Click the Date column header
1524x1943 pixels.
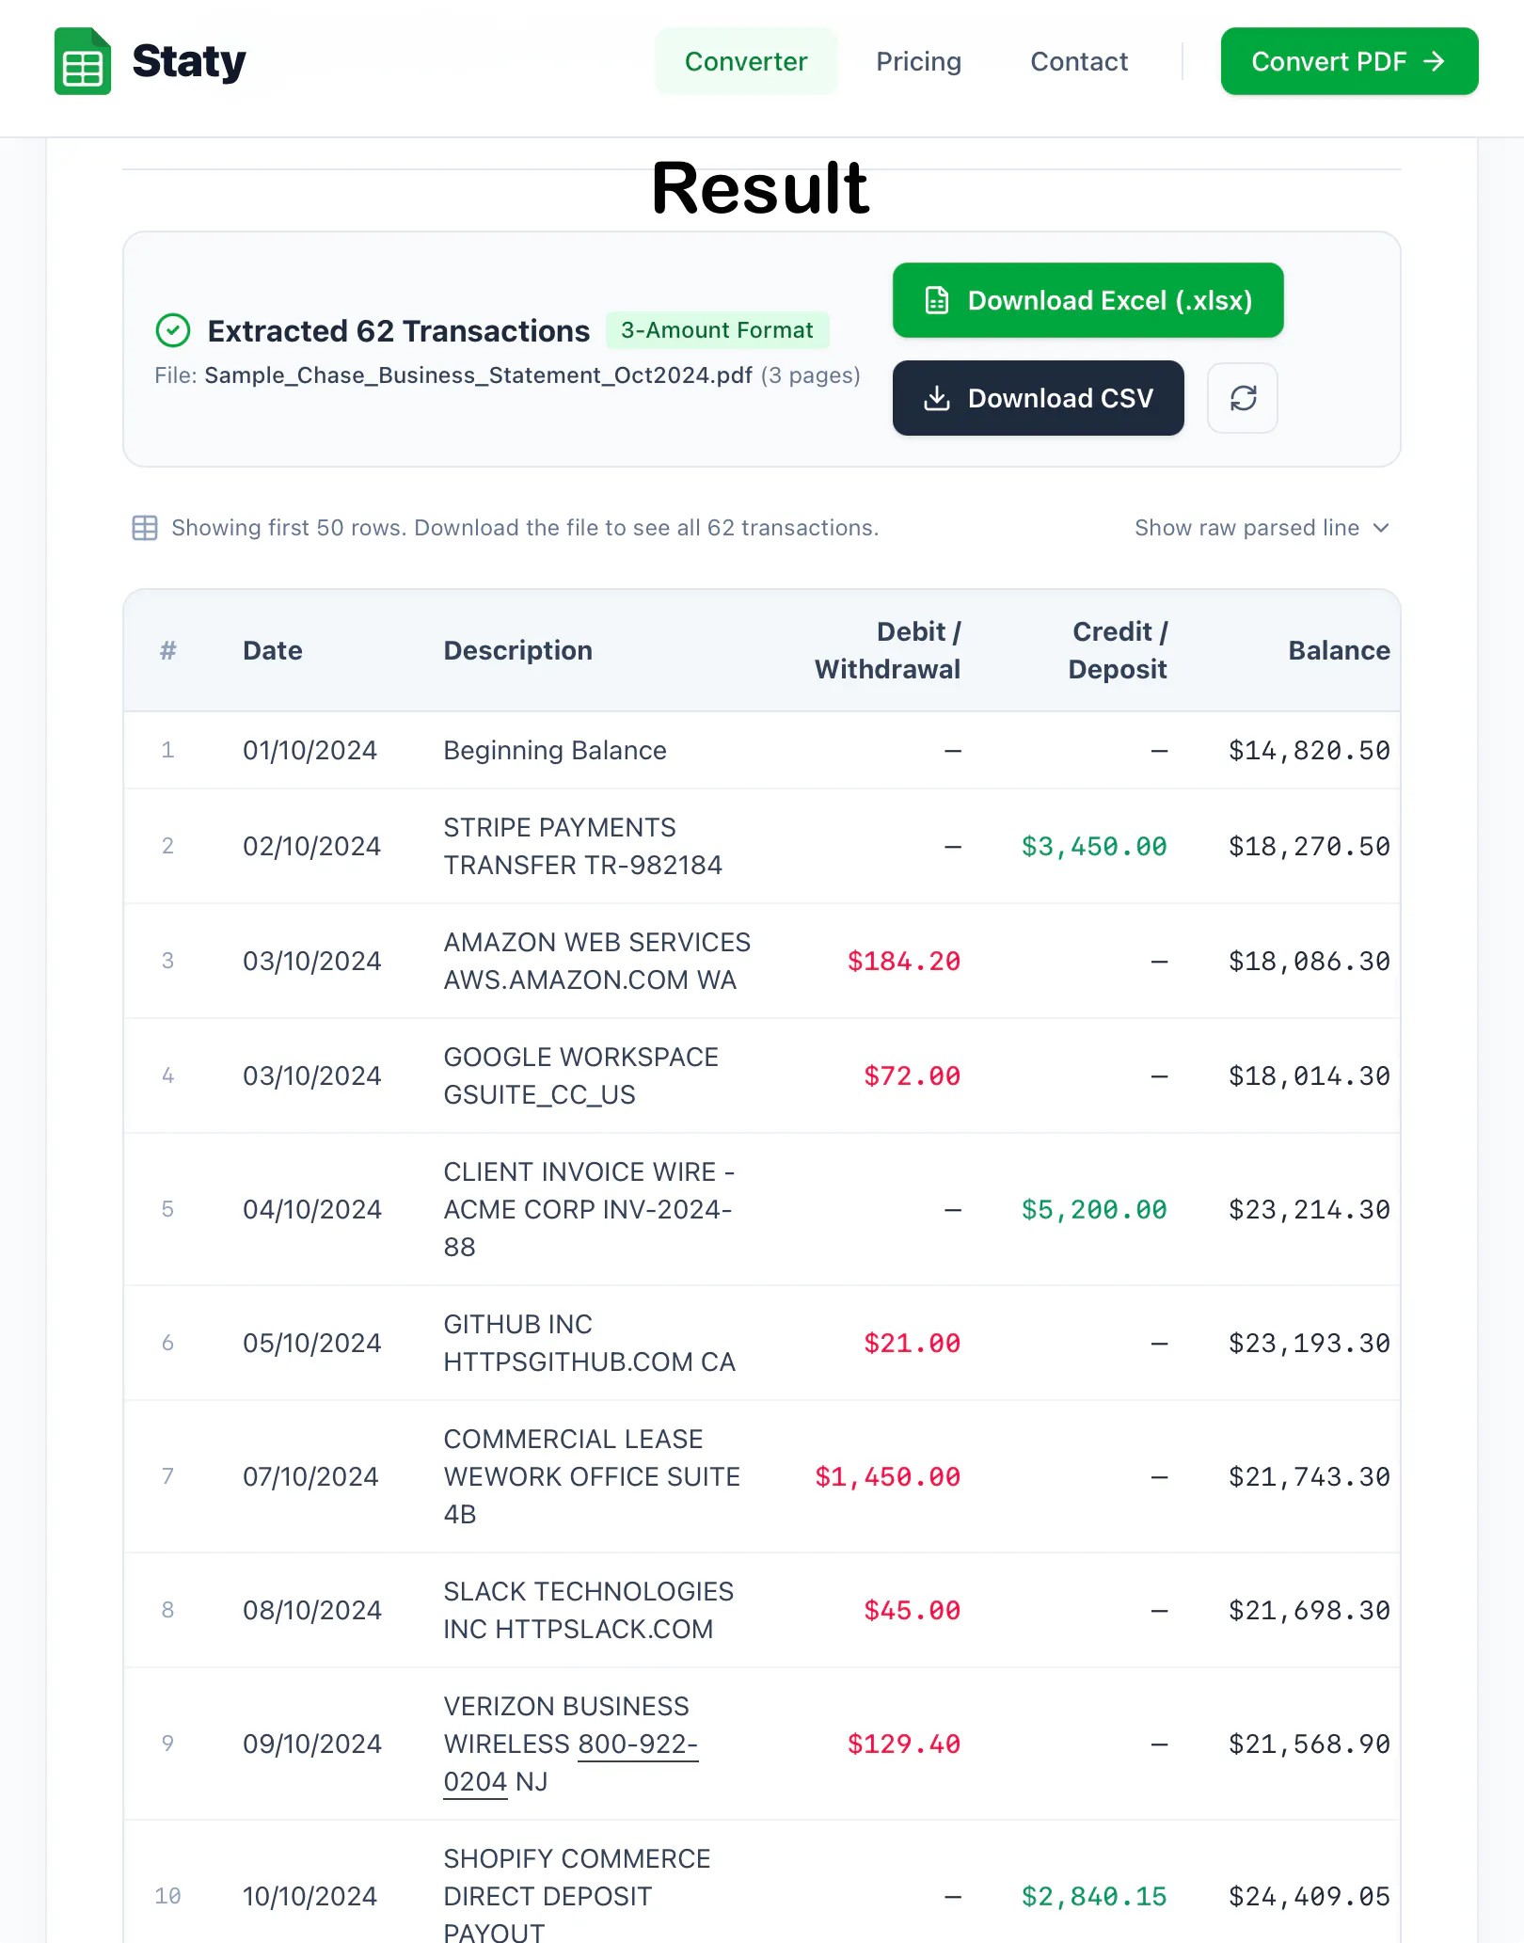coord(273,650)
